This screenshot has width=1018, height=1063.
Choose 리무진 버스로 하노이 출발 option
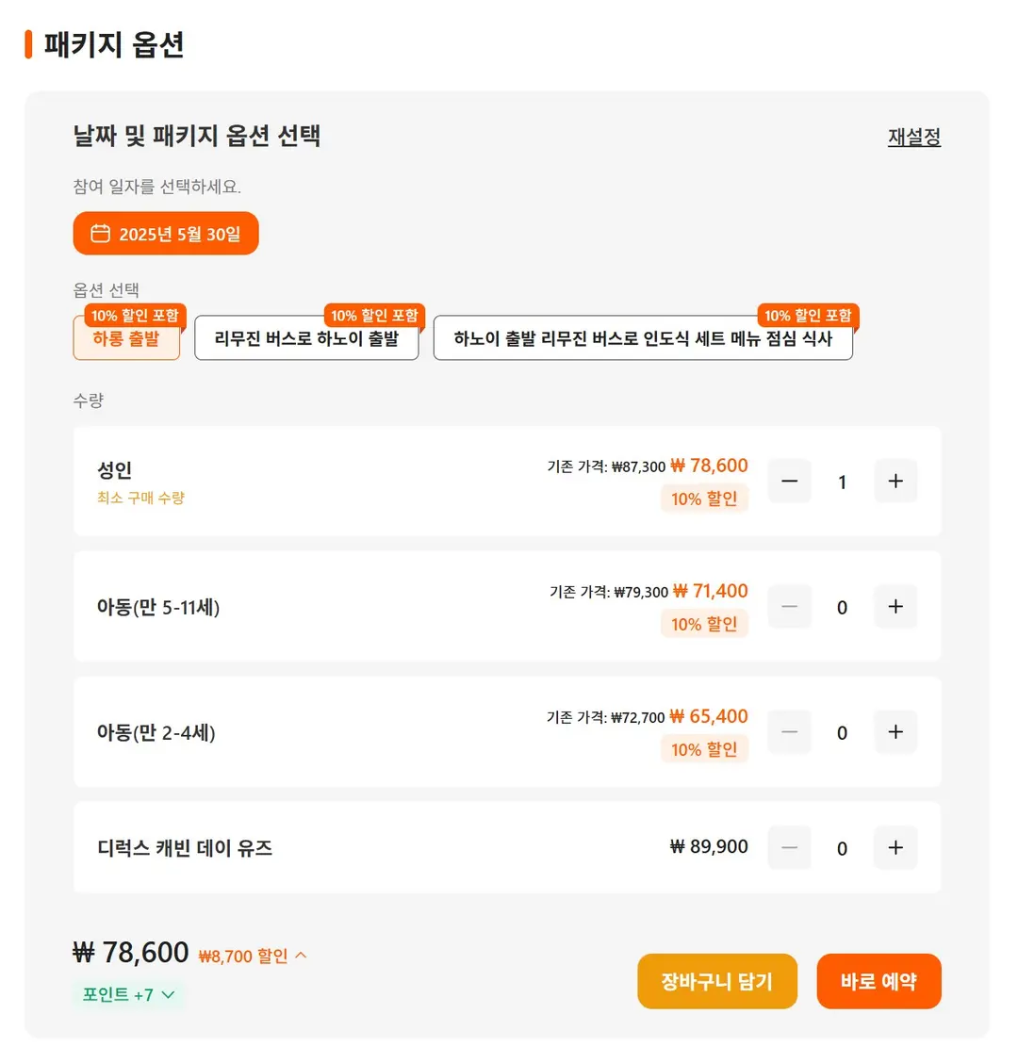(x=306, y=337)
